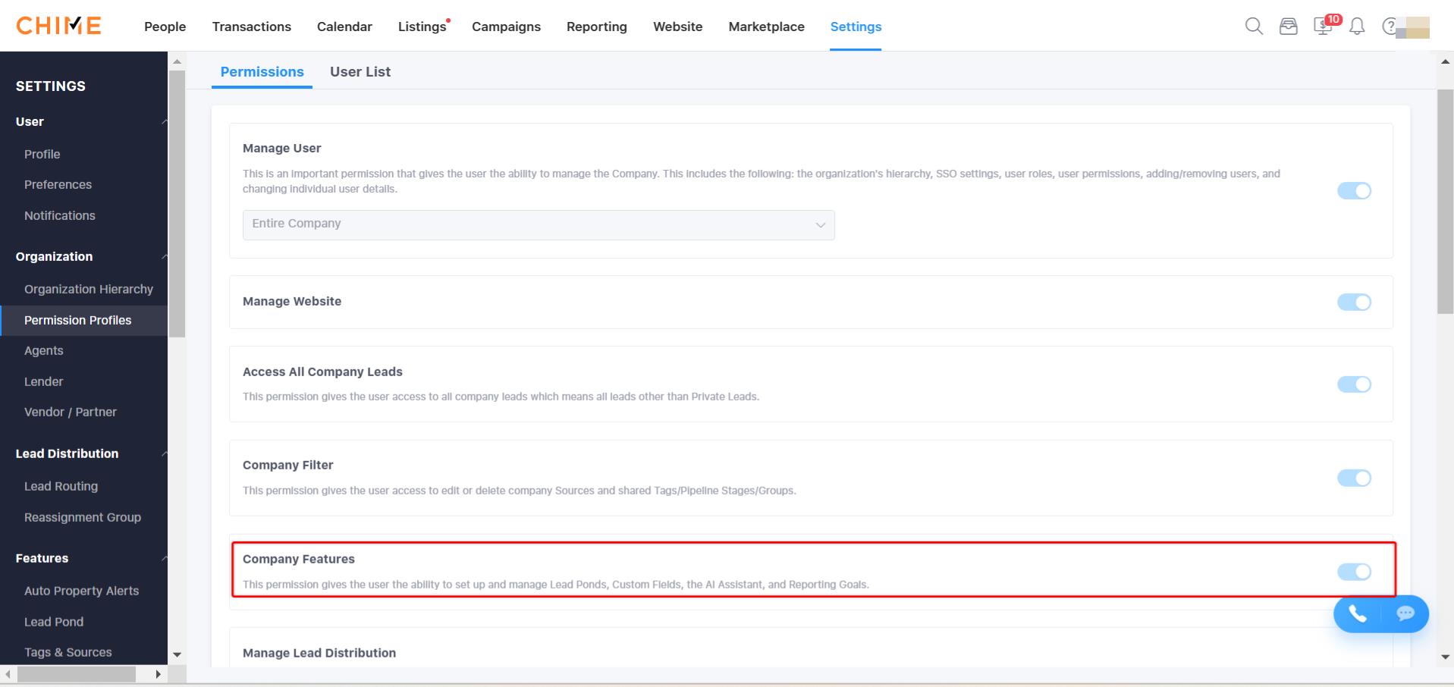
Task: Open Preferences in sidebar
Action: click(x=58, y=185)
